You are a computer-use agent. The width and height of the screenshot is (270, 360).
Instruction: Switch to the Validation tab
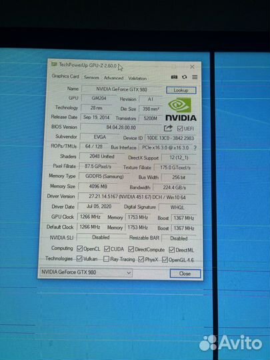pos(137,78)
